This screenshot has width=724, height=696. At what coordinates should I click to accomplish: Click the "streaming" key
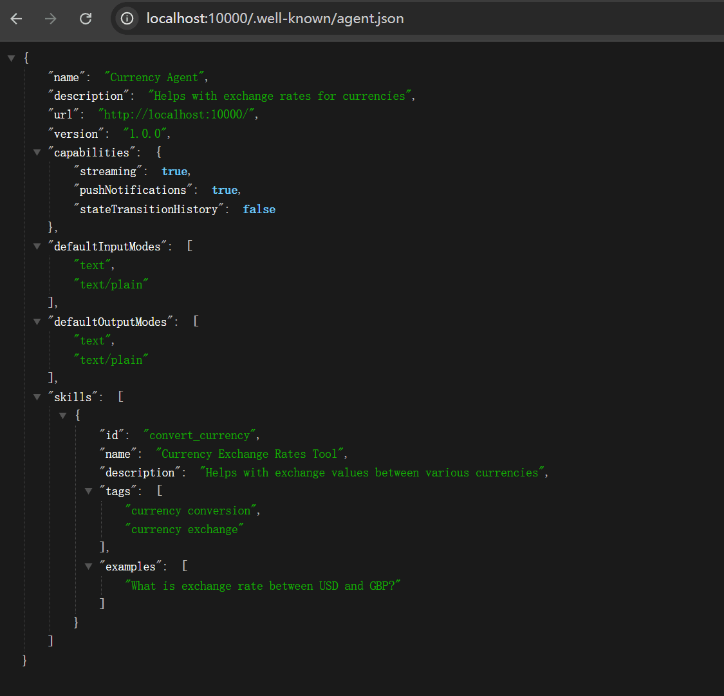coord(107,171)
